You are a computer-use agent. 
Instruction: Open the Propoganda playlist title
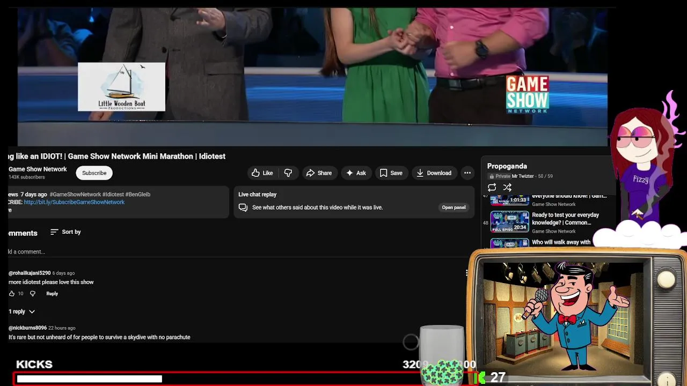tap(507, 166)
